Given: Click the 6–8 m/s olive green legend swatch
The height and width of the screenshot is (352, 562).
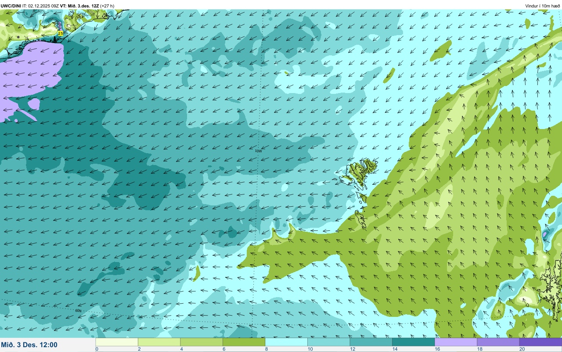Looking at the screenshot, I should click(x=244, y=342).
